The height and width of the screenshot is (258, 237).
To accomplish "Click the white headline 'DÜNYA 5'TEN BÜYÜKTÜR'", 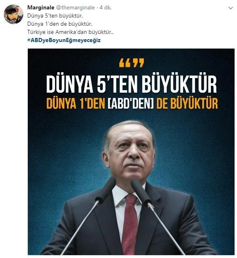I will [x=131, y=85].
